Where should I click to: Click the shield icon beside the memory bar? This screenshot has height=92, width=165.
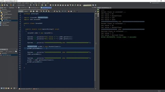point(93,5)
